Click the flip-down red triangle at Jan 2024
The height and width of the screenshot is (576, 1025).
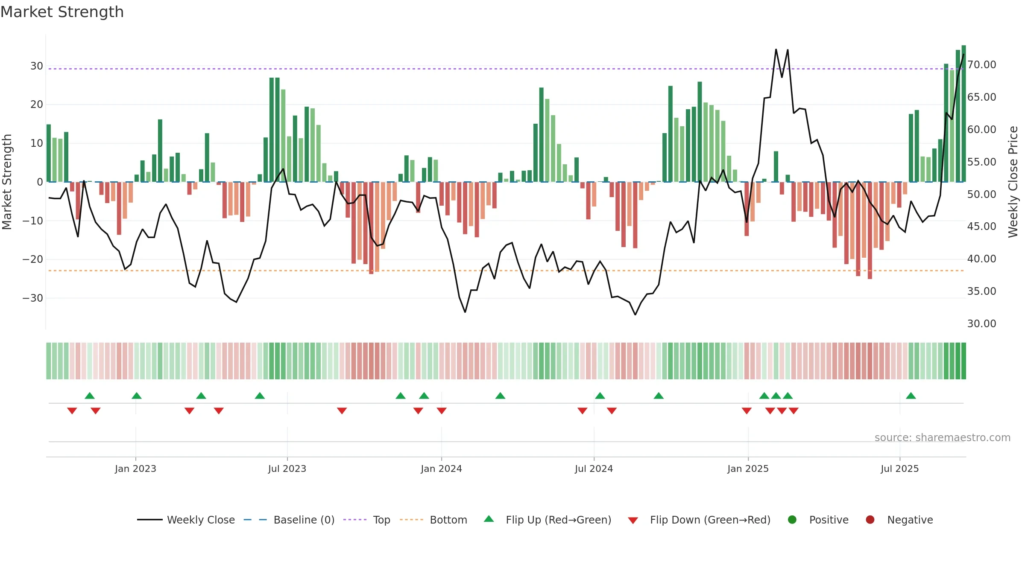point(442,410)
